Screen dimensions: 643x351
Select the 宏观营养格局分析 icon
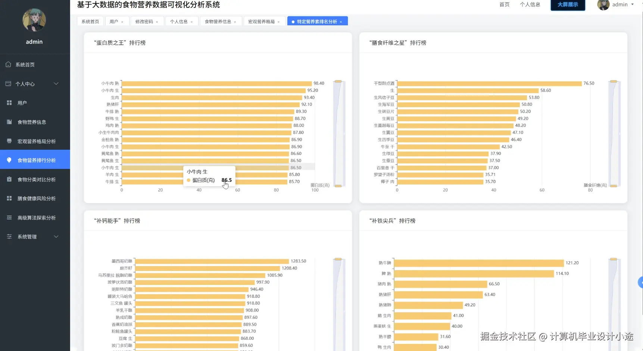[9, 141]
